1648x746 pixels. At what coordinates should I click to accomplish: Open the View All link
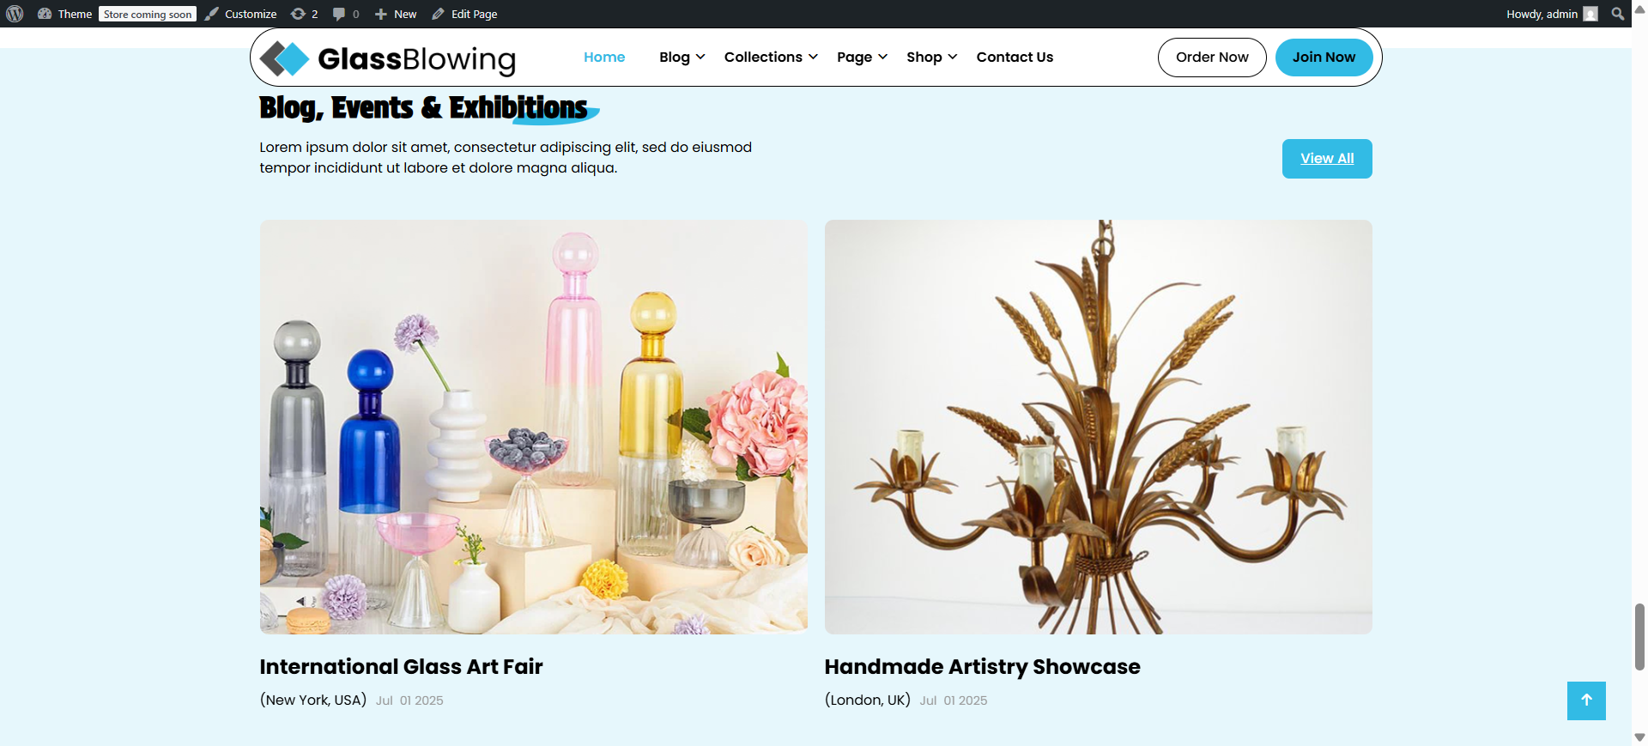pyautogui.click(x=1327, y=159)
